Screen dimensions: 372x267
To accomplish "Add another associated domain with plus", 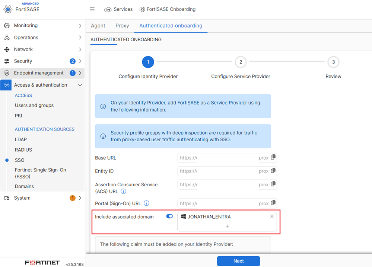I will point(227,226).
